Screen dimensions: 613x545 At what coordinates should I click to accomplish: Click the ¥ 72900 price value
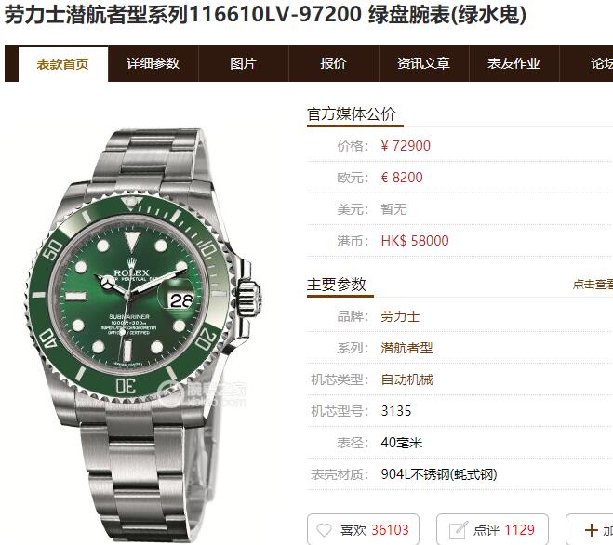(x=406, y=146)
